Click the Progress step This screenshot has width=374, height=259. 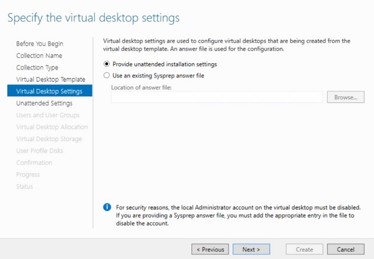click(x=28, y=175)
